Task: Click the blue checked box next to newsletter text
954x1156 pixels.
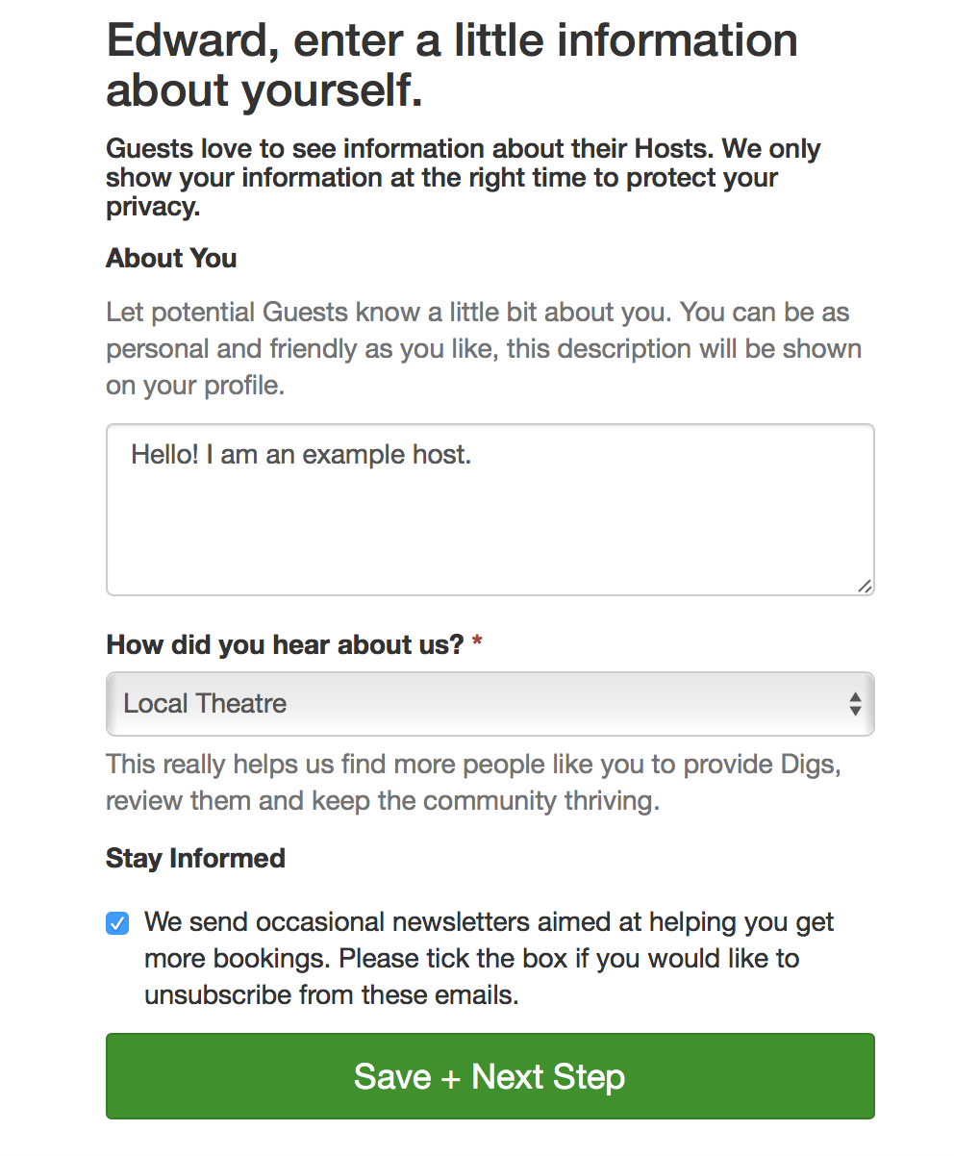Action: click(x=116, y=922)
